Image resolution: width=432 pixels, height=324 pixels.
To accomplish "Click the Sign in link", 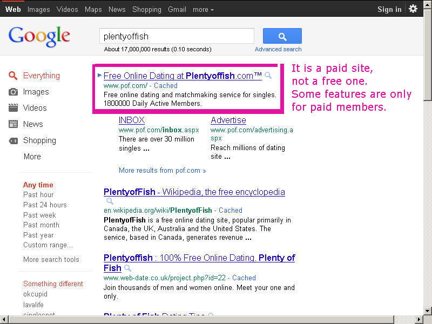I will pos(389,9).
